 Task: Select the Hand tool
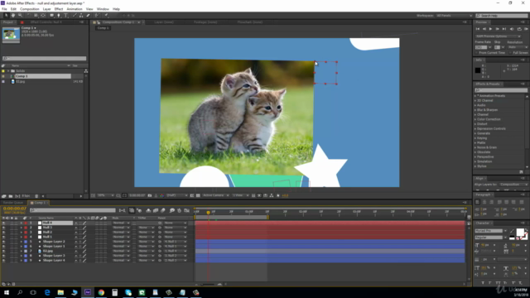(x=13, y=15)
